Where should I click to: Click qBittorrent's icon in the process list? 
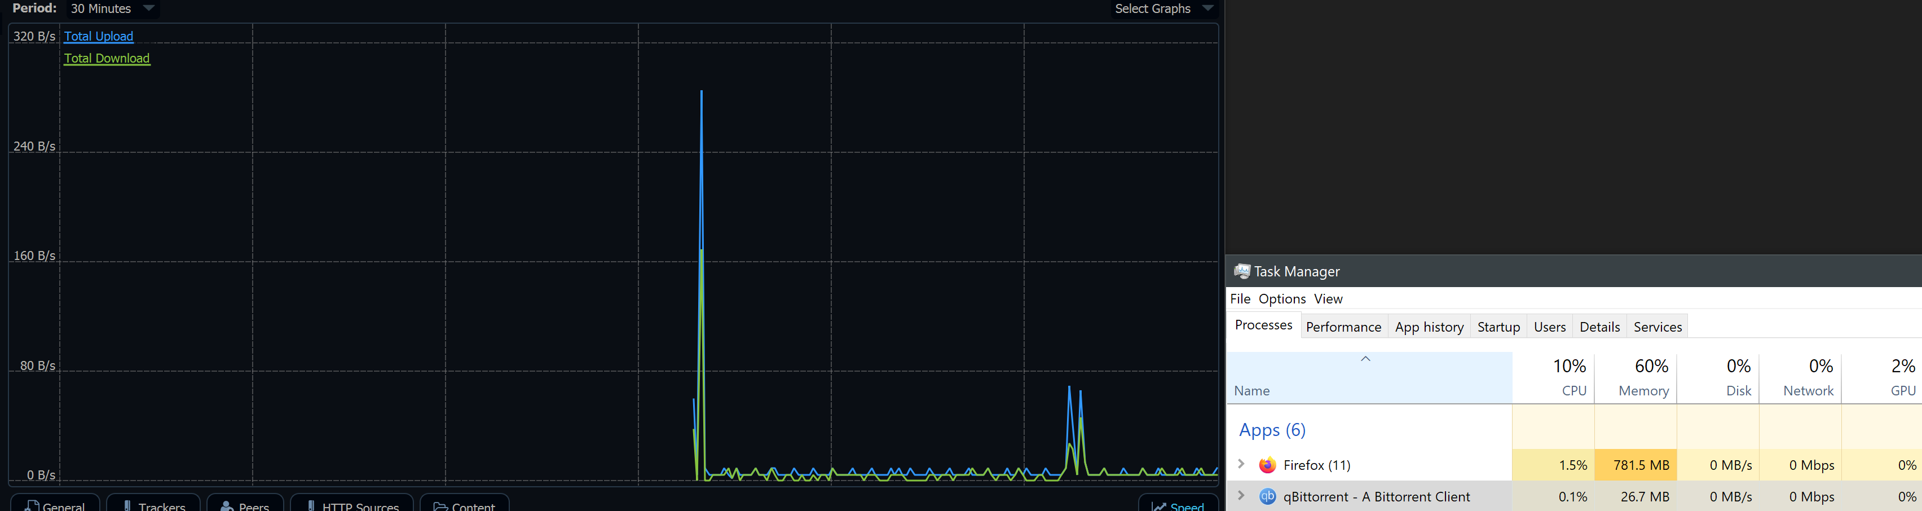[1268, 496]
